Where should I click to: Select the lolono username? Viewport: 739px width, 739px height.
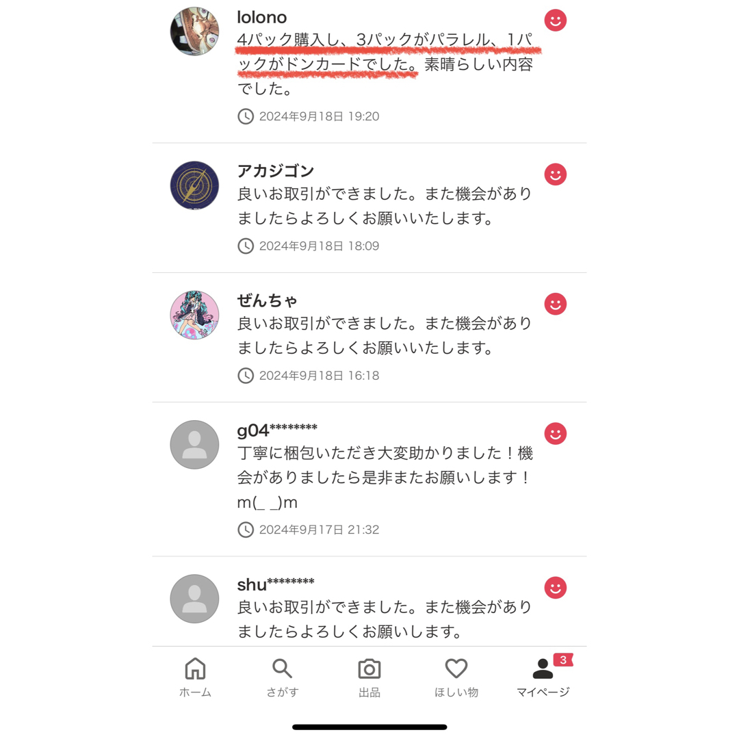click(261, 17)
